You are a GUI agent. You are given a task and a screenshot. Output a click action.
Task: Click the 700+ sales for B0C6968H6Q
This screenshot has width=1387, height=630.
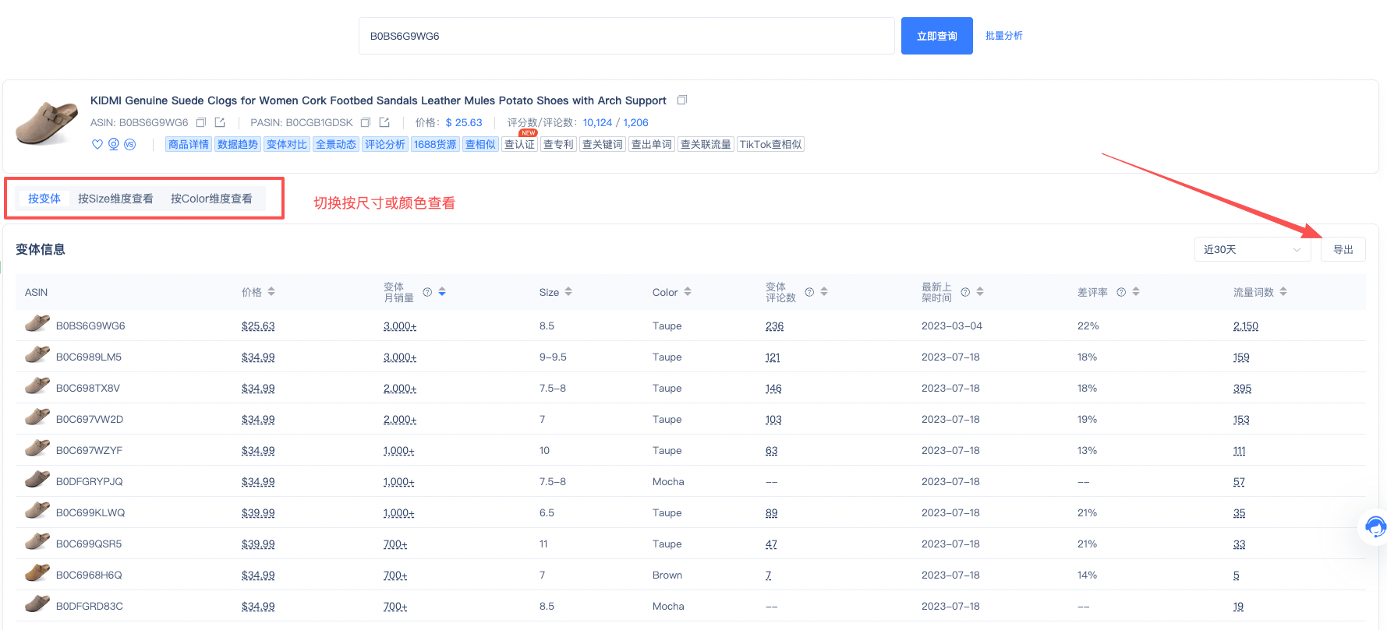pyautogui.click(x=395, y=575)
